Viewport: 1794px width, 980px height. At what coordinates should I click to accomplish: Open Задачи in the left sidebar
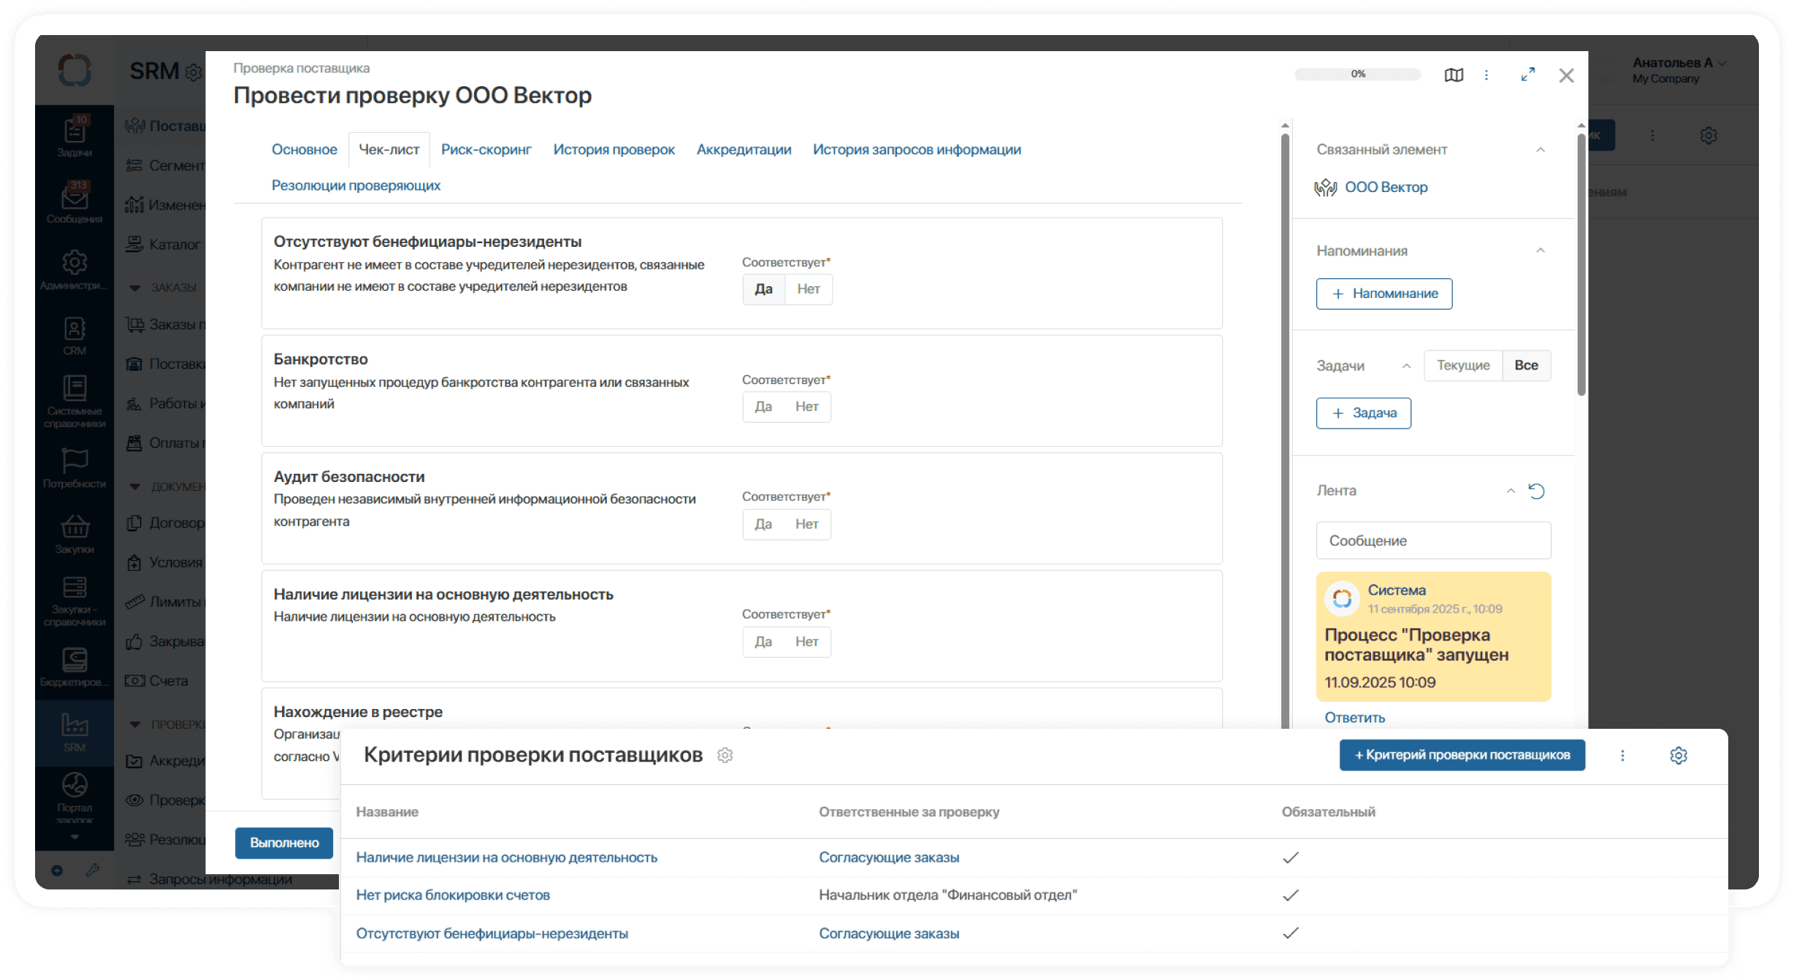(x=75, y=137)
